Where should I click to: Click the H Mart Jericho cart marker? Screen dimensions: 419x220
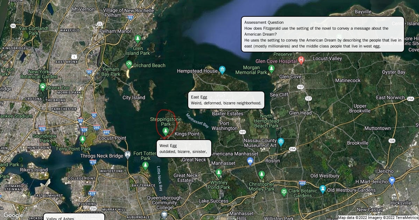(x=392, y=181)
